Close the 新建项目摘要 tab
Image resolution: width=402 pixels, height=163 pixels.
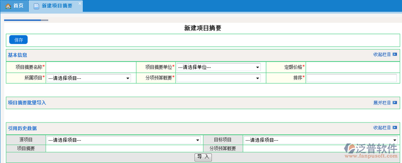coord(80,3)
